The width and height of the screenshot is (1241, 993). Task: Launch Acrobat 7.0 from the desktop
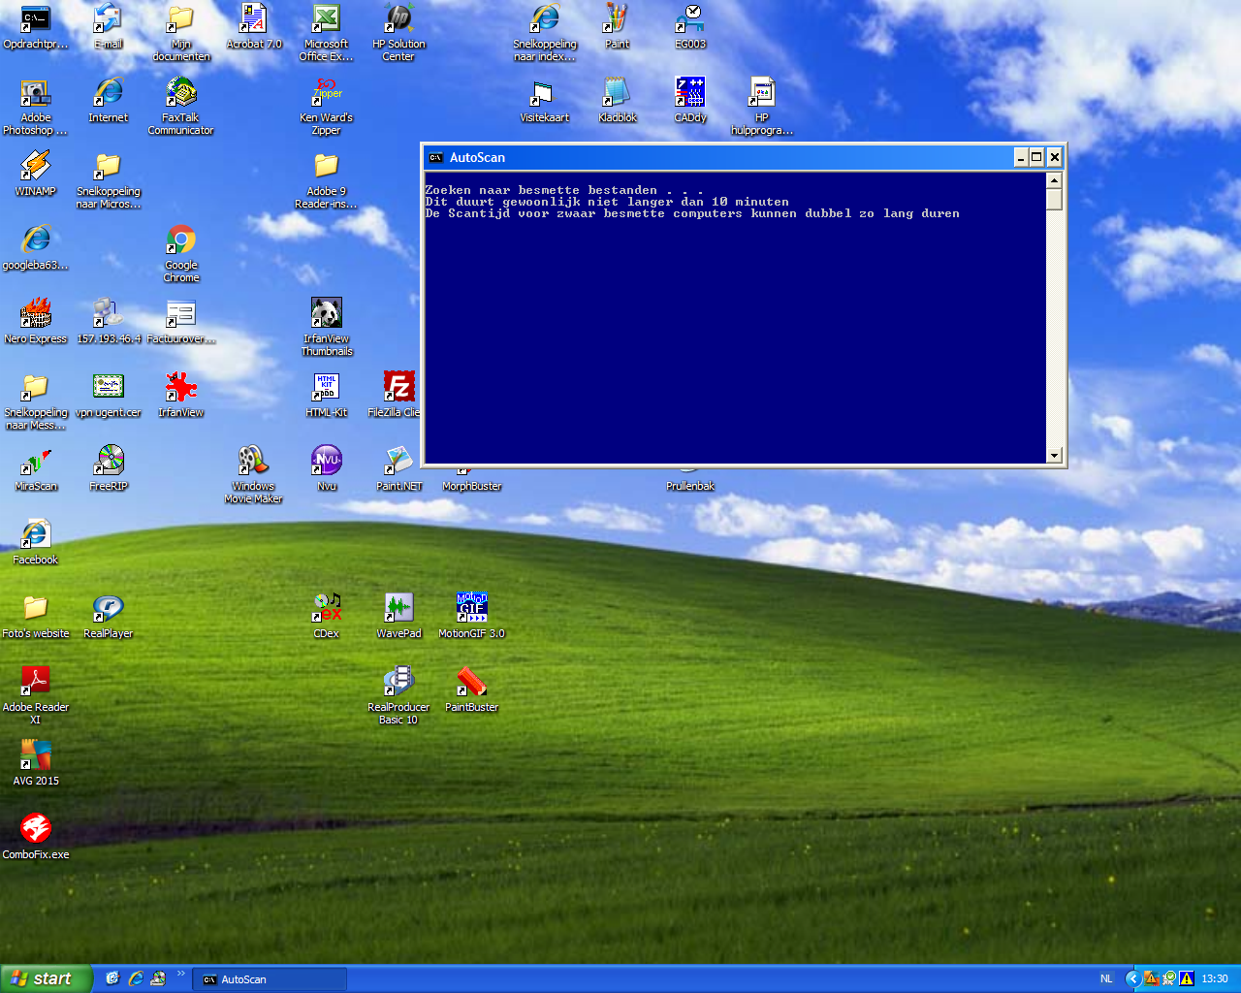click(x=254, y=27)
